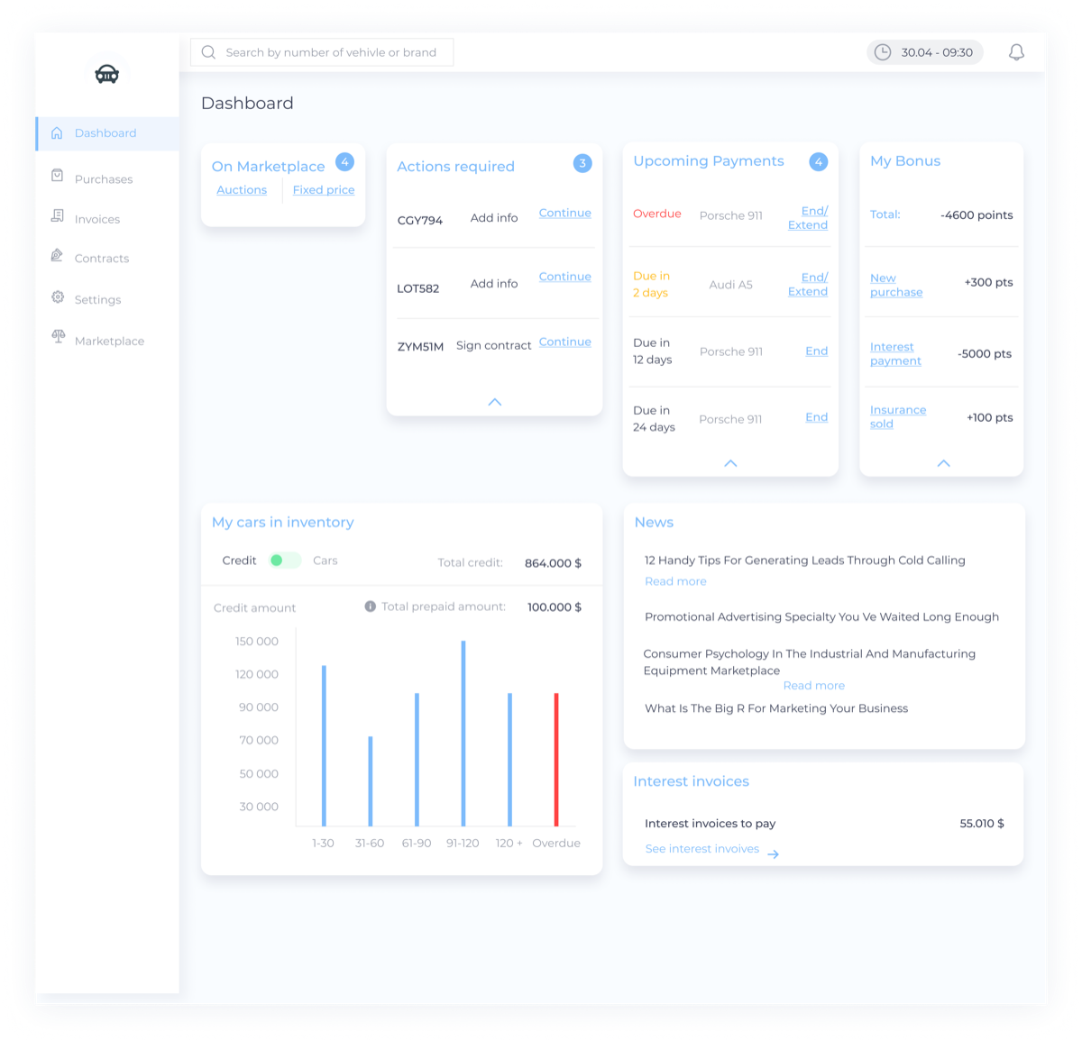This screenshot has height=1040, width=1082.
Task: Click End/Extend for Audi A5
Action: click(x=808, y=285)
